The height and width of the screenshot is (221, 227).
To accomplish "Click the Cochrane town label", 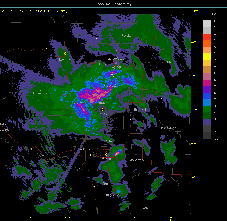I will [x=85, y=149].
